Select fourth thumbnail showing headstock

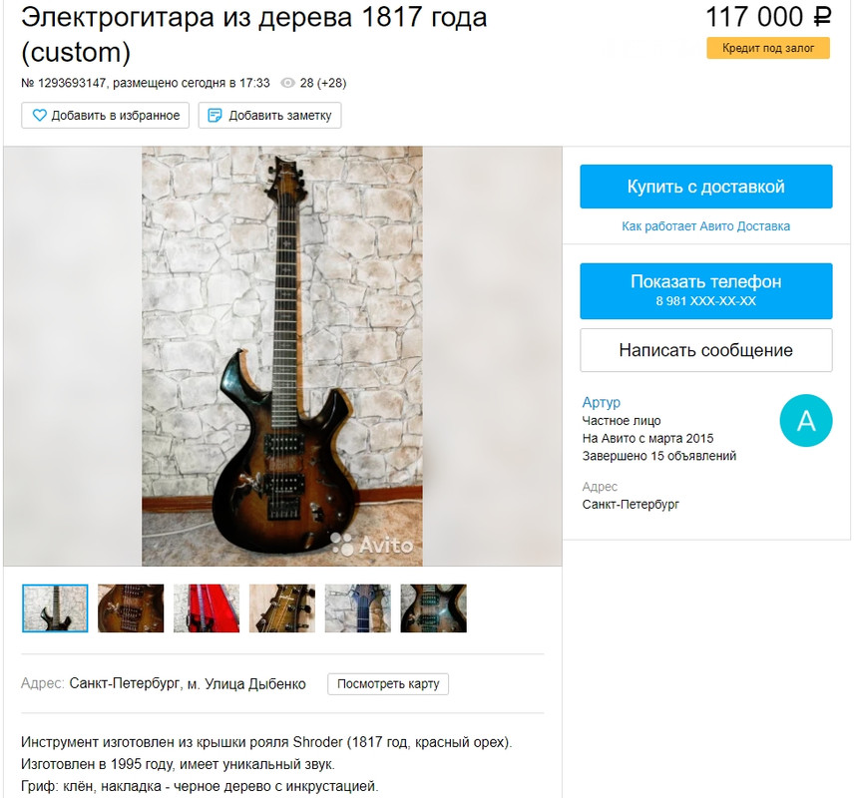point(282,608)
